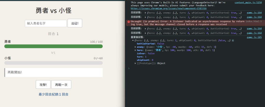Click the 小怪 name label above the HP bar
The image size is (265, 107).
(8, 58)
